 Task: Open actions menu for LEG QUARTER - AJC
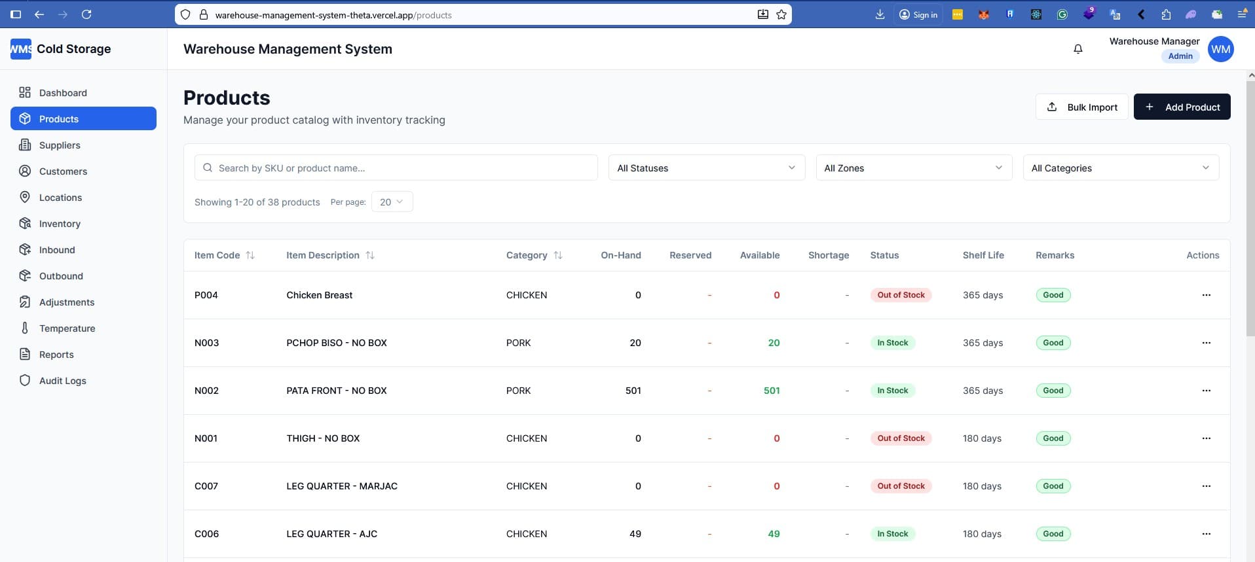[1206, 534]
